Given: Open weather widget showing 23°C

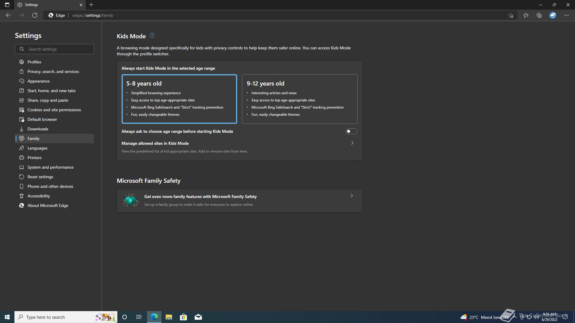Looking at the screenshot, I should pyautogui.click(x=484, y=317).
